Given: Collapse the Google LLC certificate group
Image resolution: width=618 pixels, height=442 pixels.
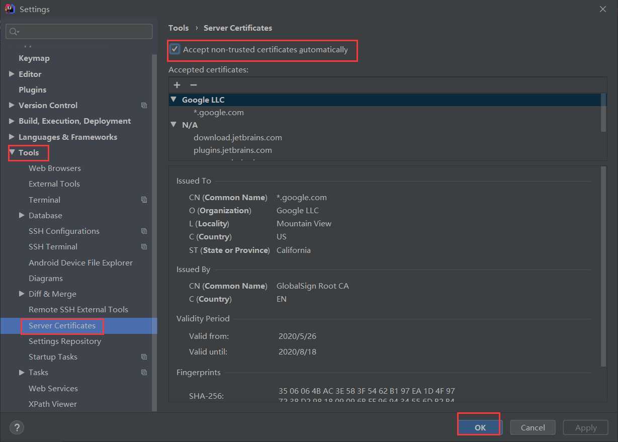Looking at the screenshot, I should (173, 100).
